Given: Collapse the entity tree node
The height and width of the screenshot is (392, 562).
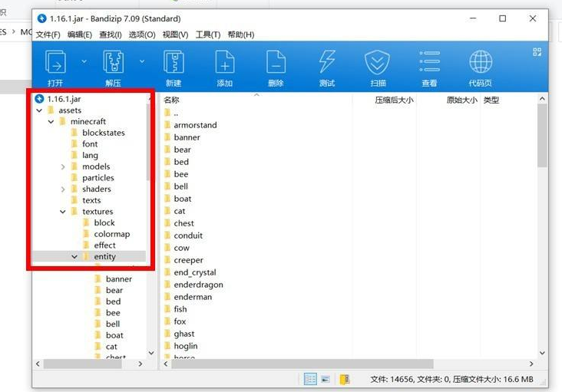Looking at the screenshot, I should (x=74, y=257).
